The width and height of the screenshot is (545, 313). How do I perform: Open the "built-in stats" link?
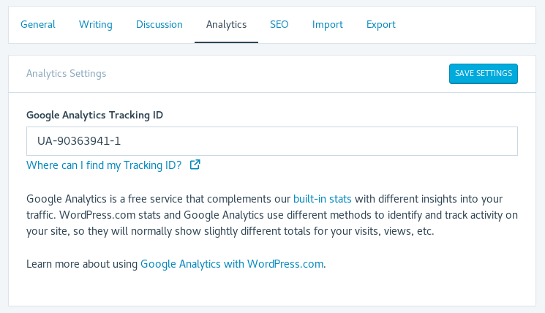point(323,199)
